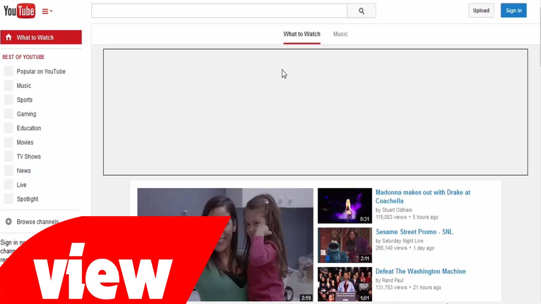This screenshot has width=541, height=304.
Task: Click the 131,783 views text
Action: (391, 288)
